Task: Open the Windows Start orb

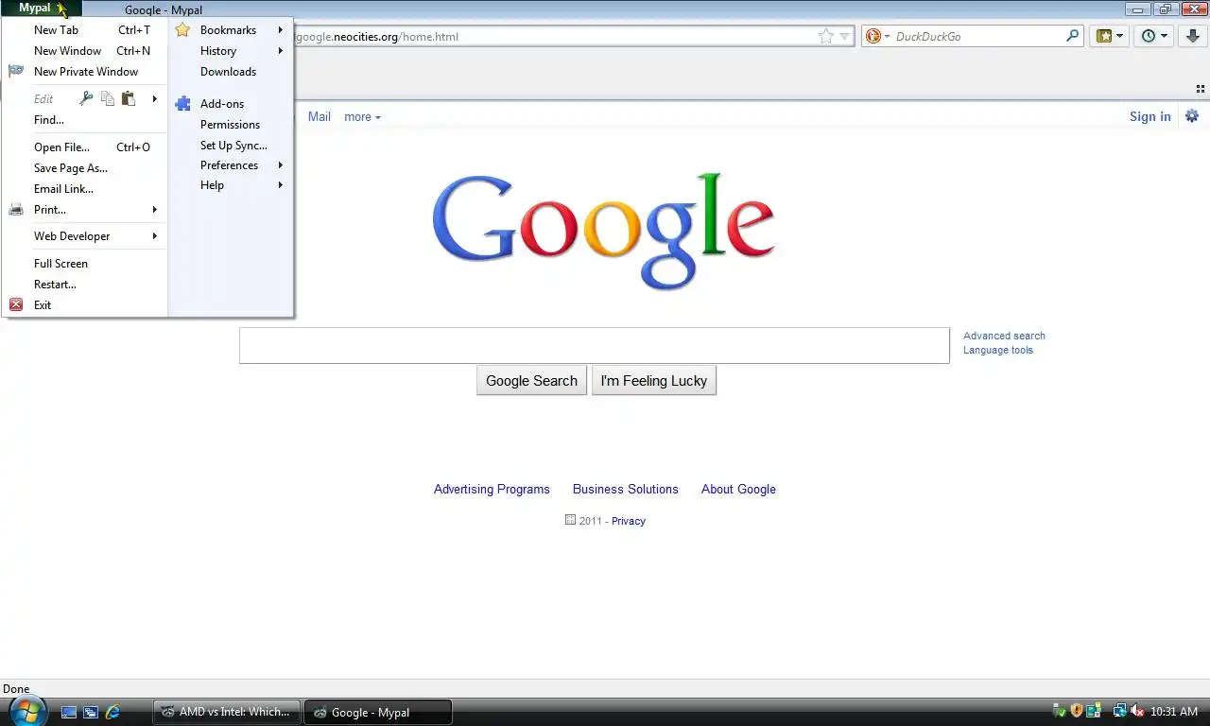Action: pyautogui.click(x=26, y=711)
